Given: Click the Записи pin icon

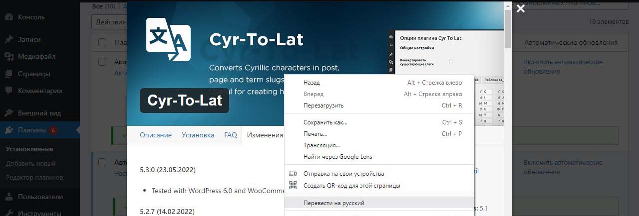Looking at the screenshot, I should (9, 39).
